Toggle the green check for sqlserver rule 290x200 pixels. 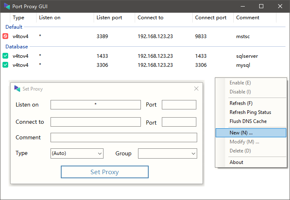pos(5,56)
